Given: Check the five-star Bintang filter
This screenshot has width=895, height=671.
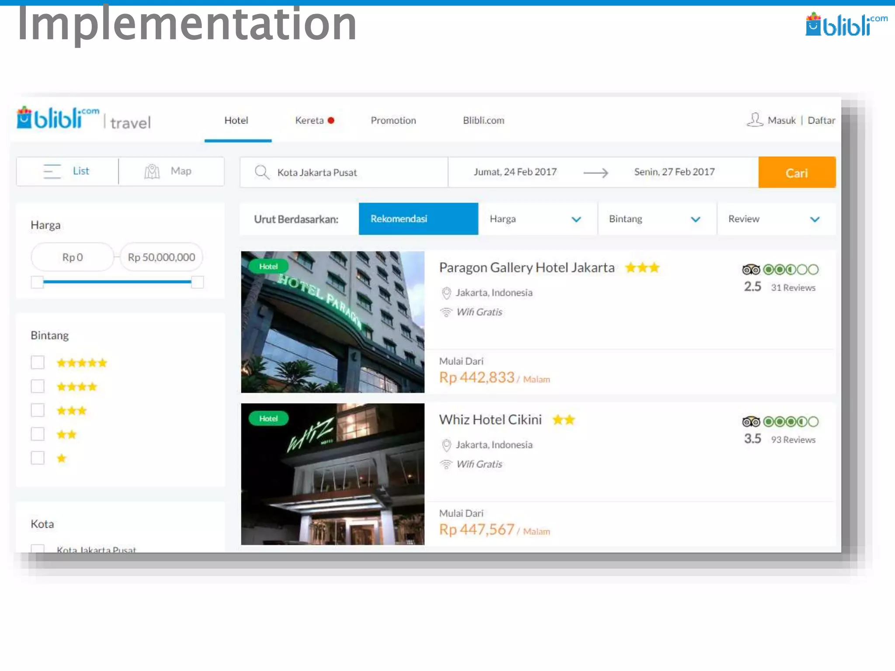Looking at the screenshot, I should tap(38, 363).
